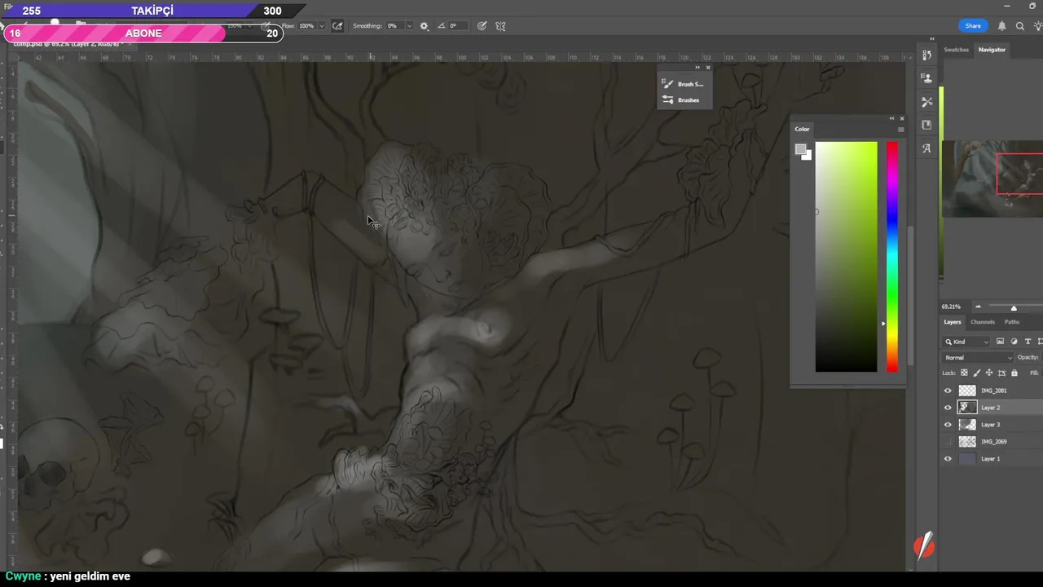Select the IMG_2081 layer thumbnail

tap(967, 391)
